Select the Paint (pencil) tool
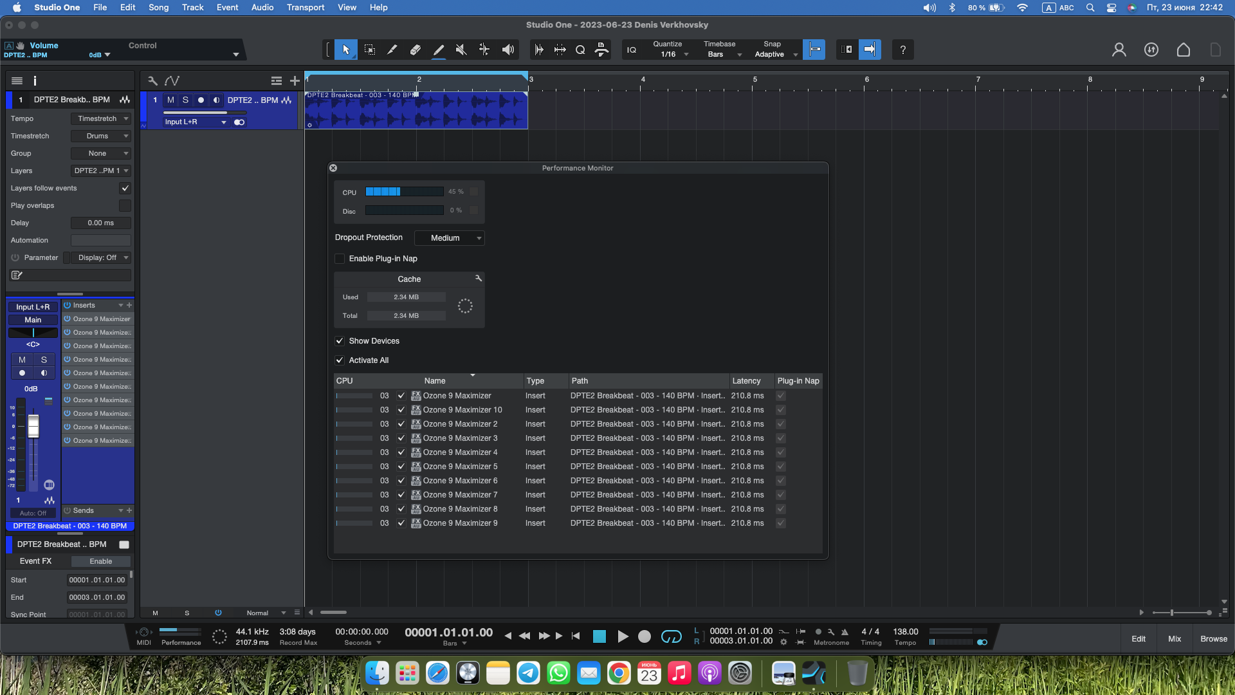The width and height of the screenshot is (1235, 695). [x=438, y=50]
